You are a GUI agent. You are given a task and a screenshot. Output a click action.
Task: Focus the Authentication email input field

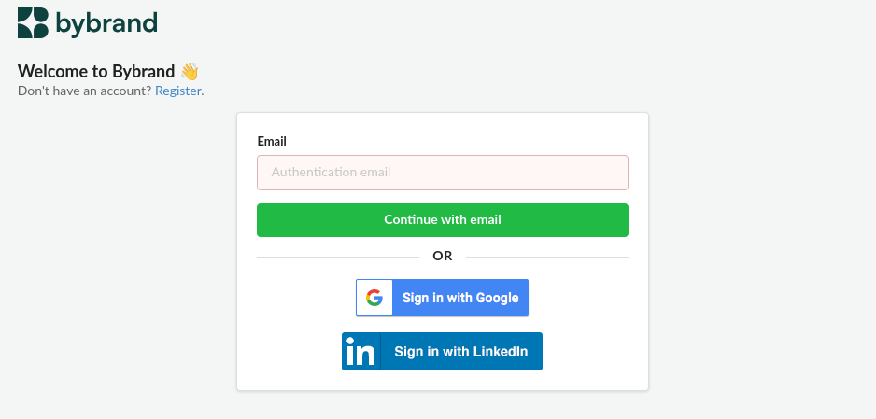click(443, 173)
